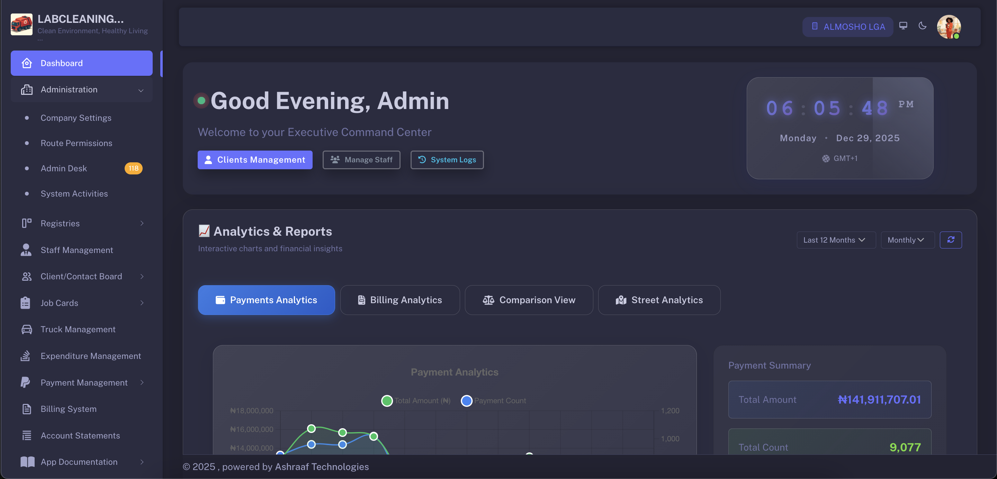
Task: Click the Job Cards clipboard icon
Action: click(x=26, y=303)
